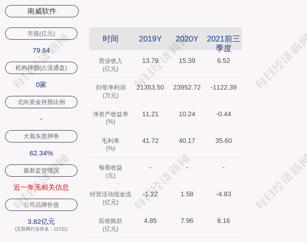Click the market value 79.64
Image resolution: width=307 pixels, height=242 pixels.
pos(41,50)
